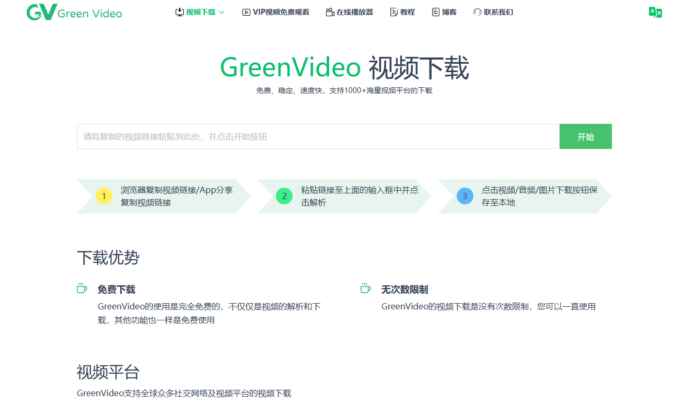Click the GreenVideo 视频下载 main heading
The height and width of the screenshot is (416, 684).
344,68
